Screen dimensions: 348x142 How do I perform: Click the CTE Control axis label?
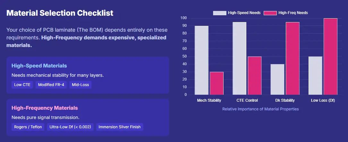[247, 100]
